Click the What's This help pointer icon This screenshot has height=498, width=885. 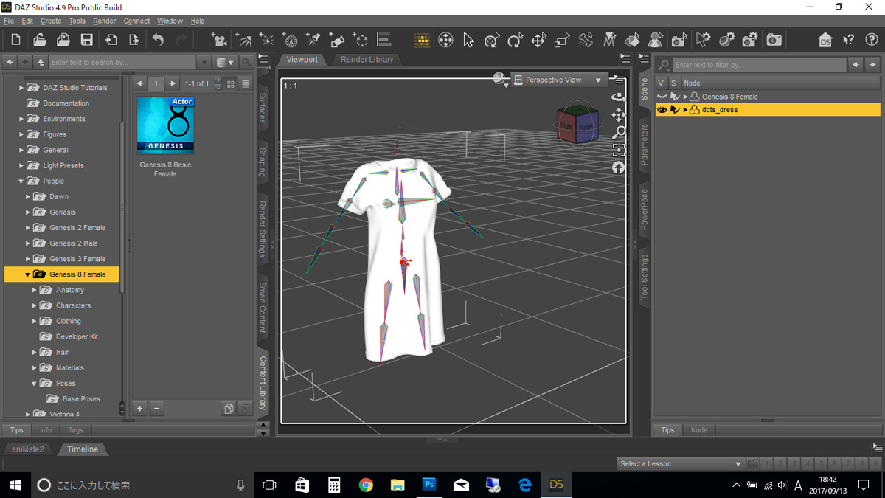point(848,40)
